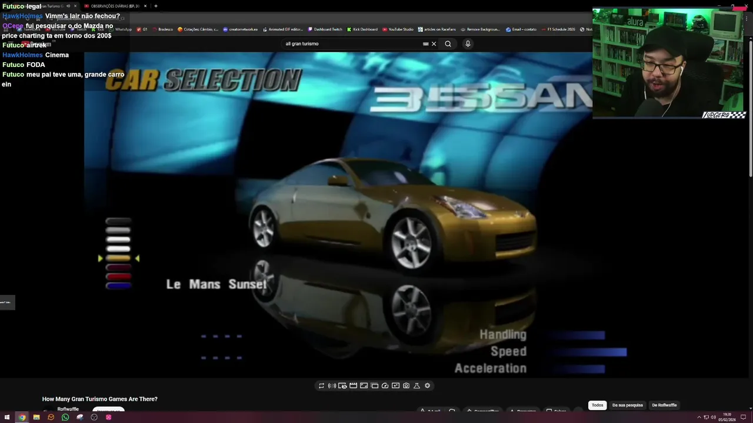Clear the YouTube search box with X
This screenshot has width=753, height=423.
coord(434,43)
